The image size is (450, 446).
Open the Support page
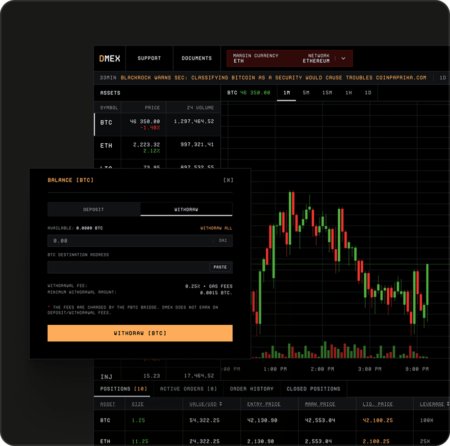(x=149, y=58)
